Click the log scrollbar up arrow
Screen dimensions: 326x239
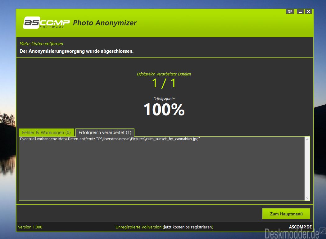[x=307, y=139]
